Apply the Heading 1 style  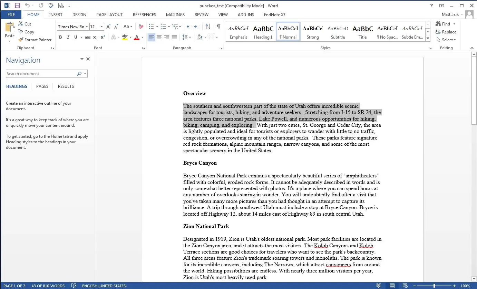tap(263, 32)
